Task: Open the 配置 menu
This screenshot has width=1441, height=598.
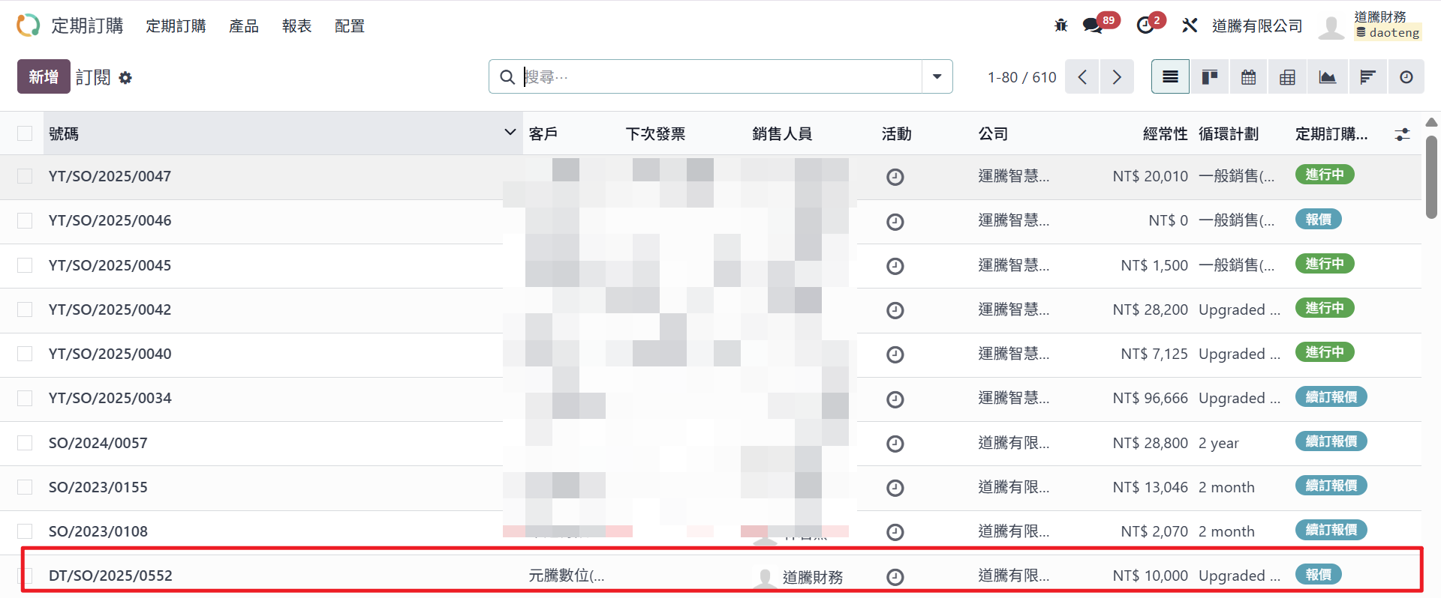Action: pos(349,26)
